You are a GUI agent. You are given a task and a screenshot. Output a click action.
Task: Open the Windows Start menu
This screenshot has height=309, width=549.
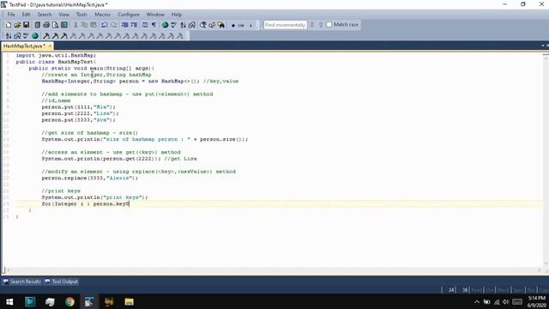(9, 301)
